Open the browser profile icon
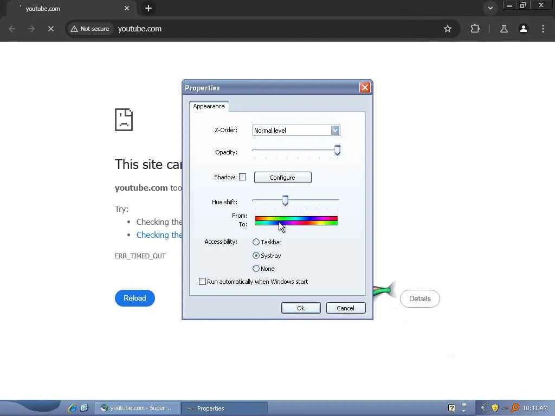The width and height of the screenshot is (555, 416). click(524, 29)
